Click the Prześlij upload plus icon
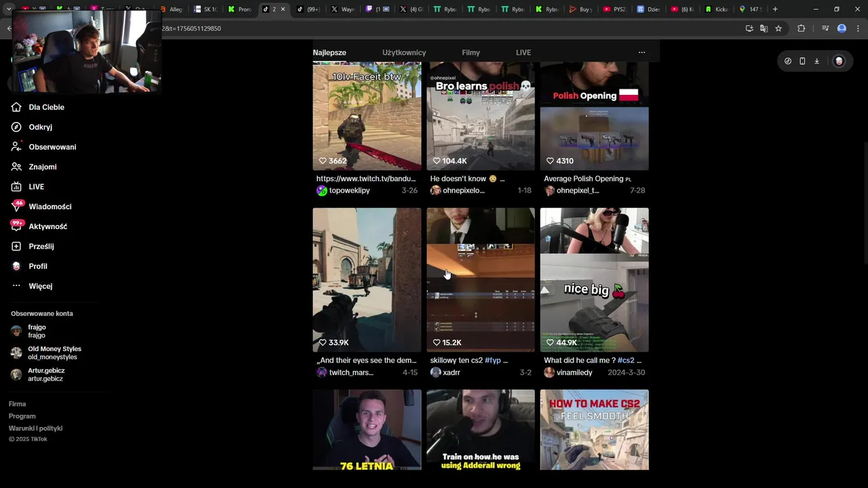868x488 pixels. click(x=16, y=246)
